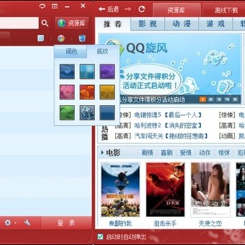The image size is (245, 245).
Task: Select the 动漫 category tab
Action: tap(182, 24)
